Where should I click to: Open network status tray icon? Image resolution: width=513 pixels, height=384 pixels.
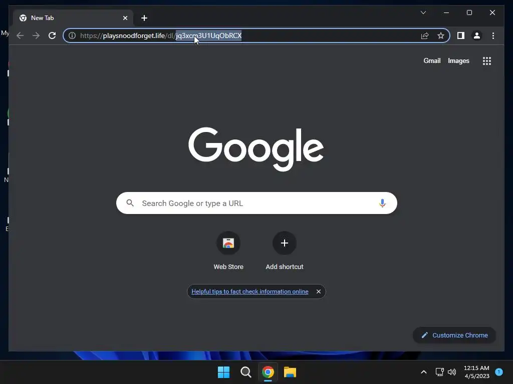(x=439, y=372)
